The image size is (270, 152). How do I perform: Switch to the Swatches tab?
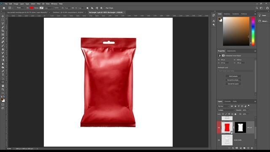[x=227, y=14]
